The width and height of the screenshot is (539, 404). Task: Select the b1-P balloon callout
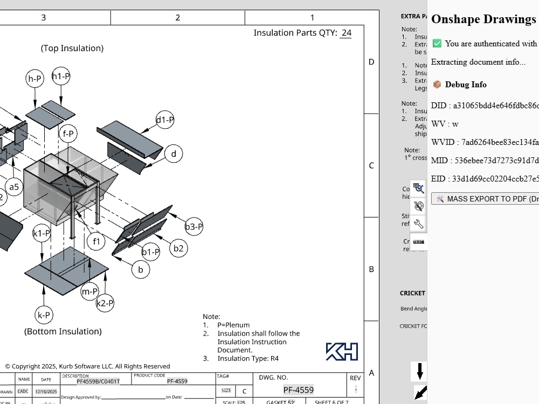[150, 252]
